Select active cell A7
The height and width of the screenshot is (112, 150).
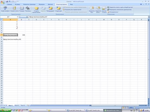[x=10, y=35]
